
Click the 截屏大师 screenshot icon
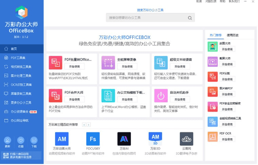(213, 62)
